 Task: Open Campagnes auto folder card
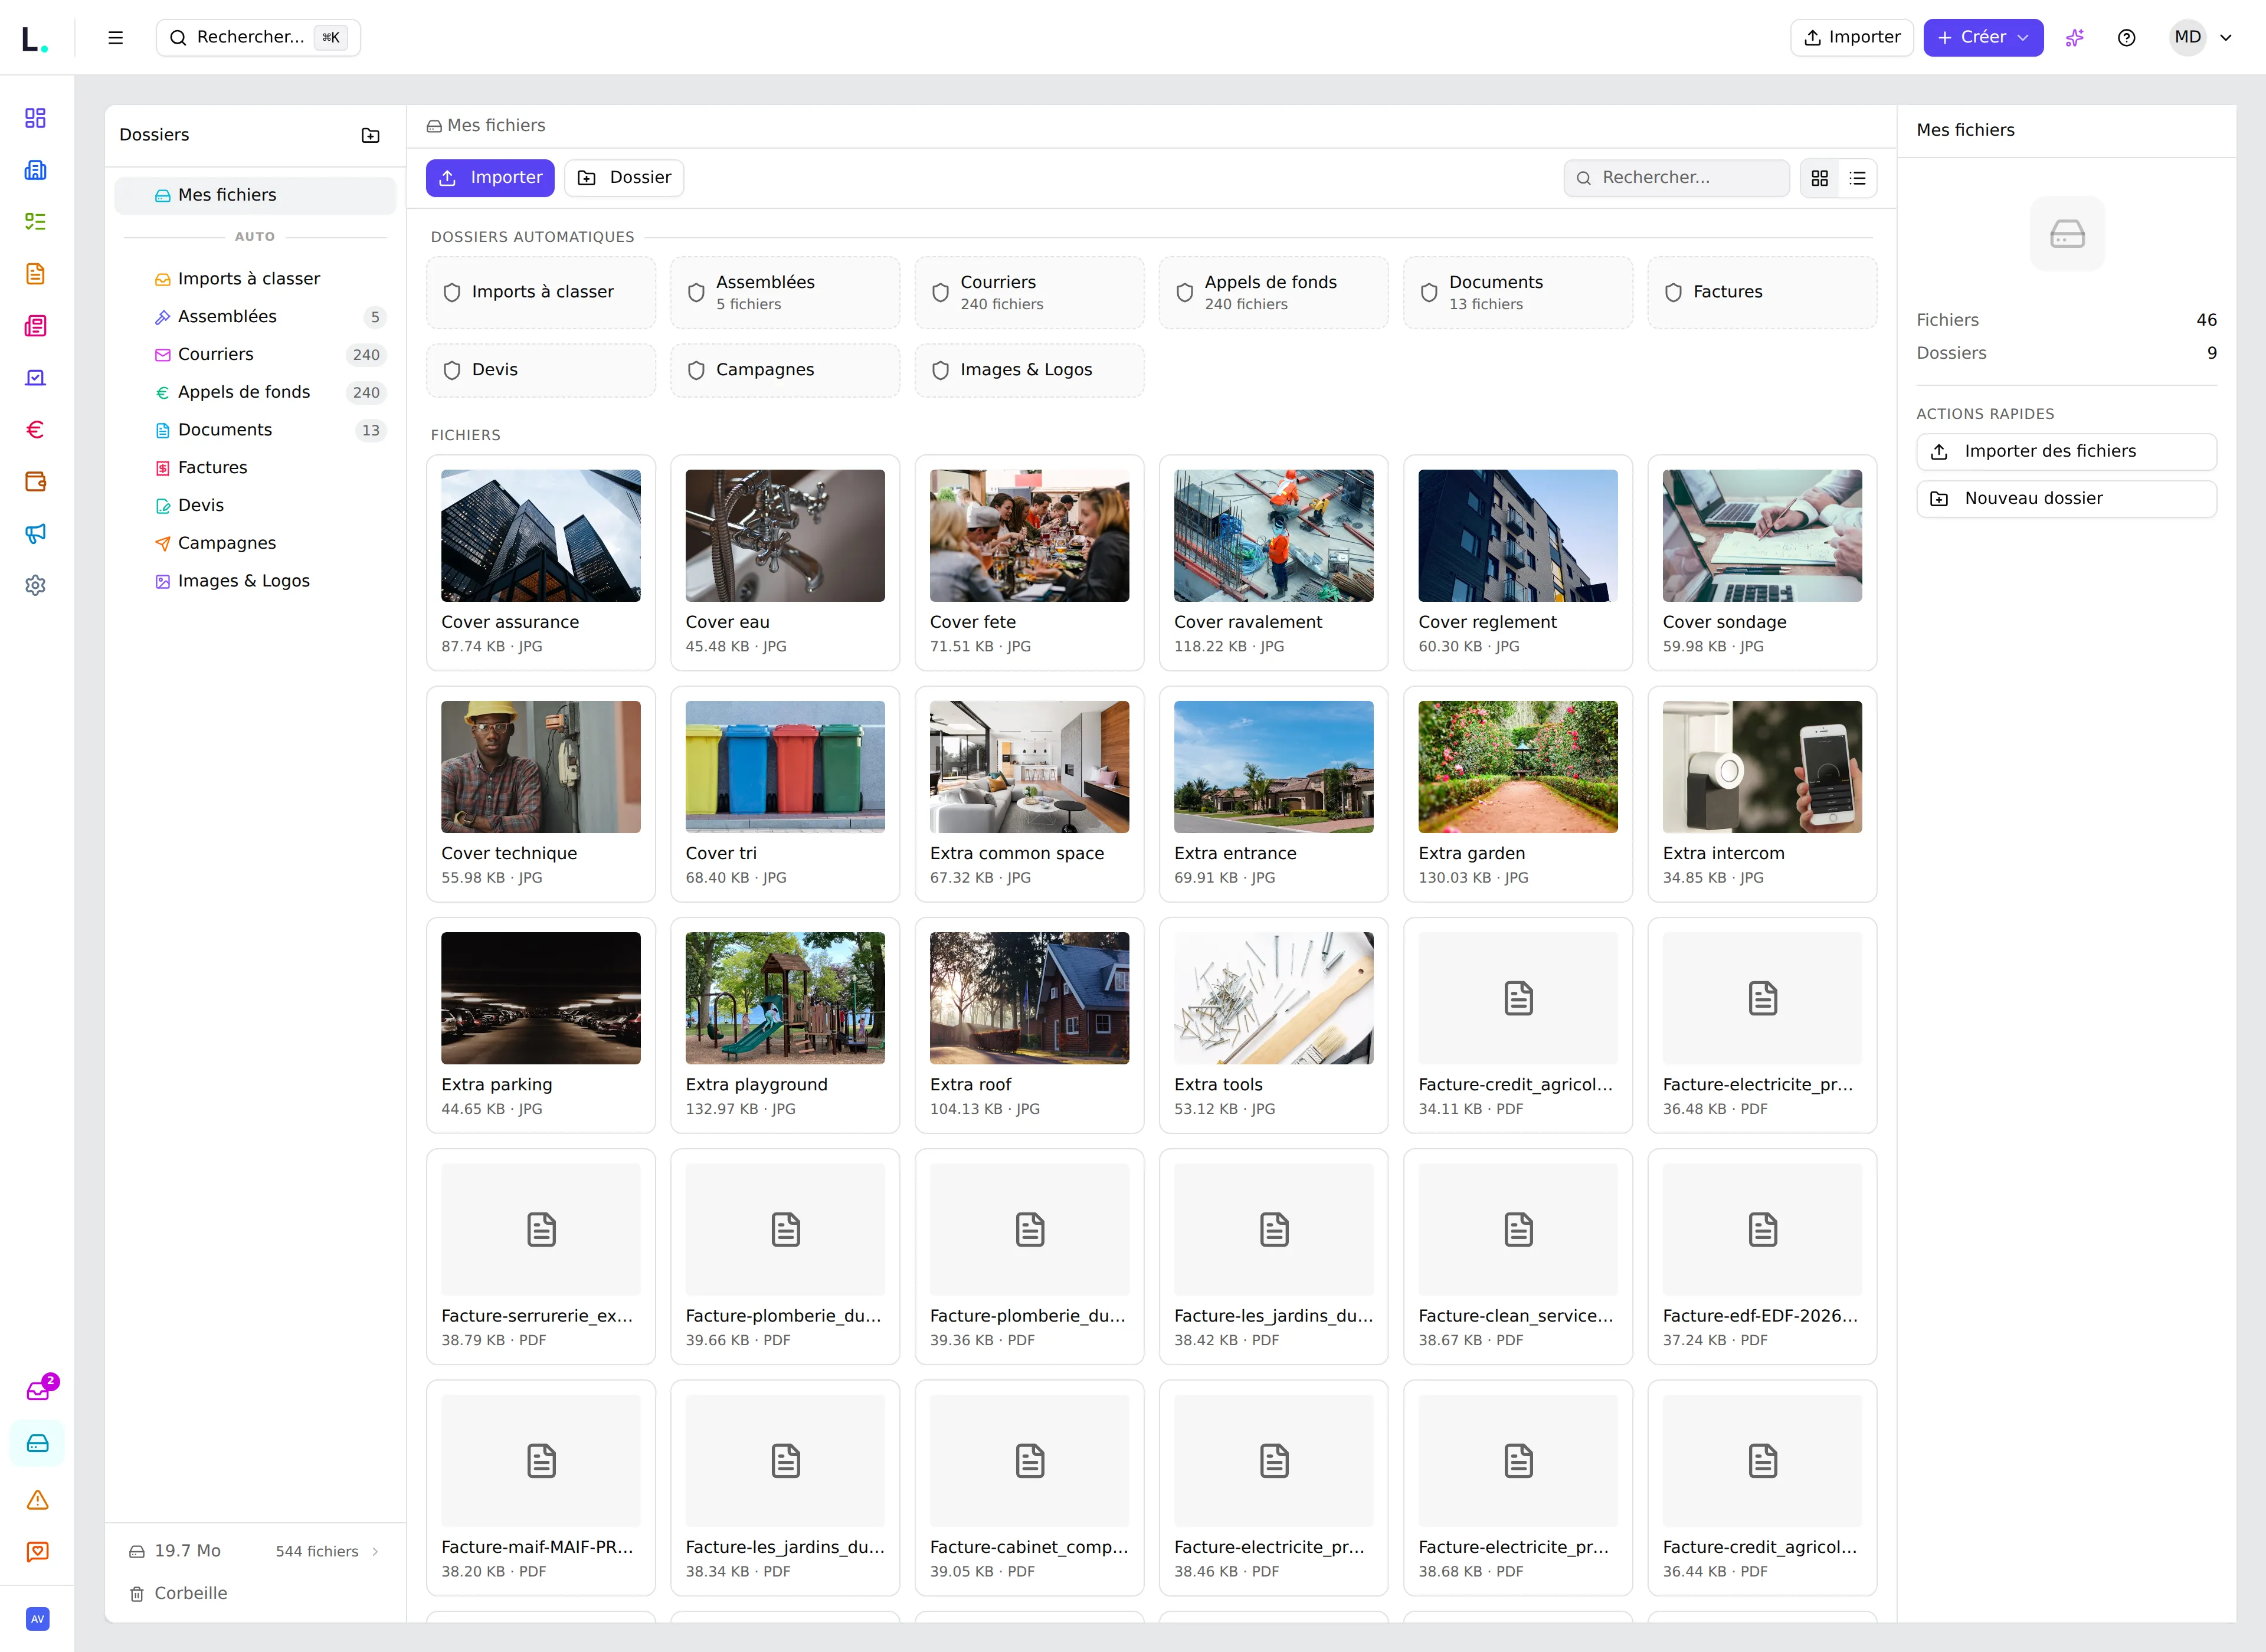[785, 371]
